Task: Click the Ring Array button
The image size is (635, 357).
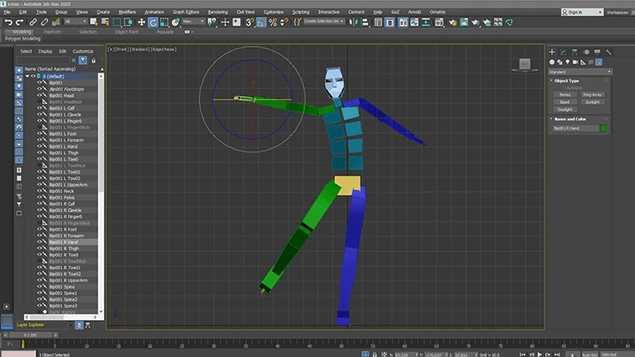Action: tap(593, 94)
